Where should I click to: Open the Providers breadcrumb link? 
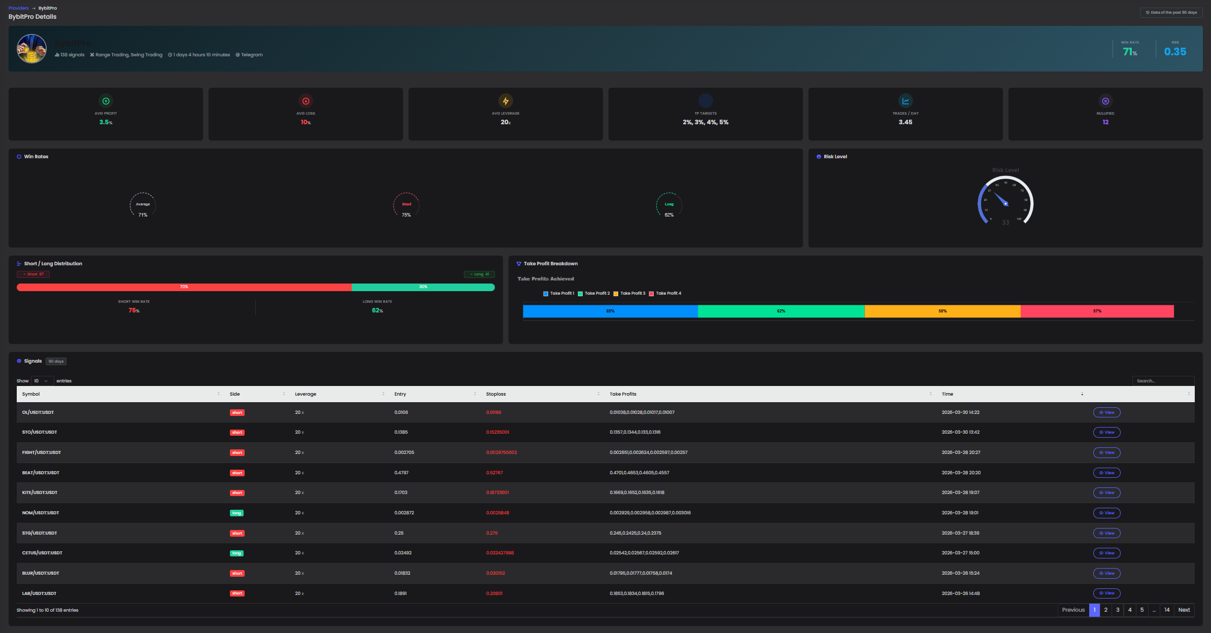click(x=18, y=8)
